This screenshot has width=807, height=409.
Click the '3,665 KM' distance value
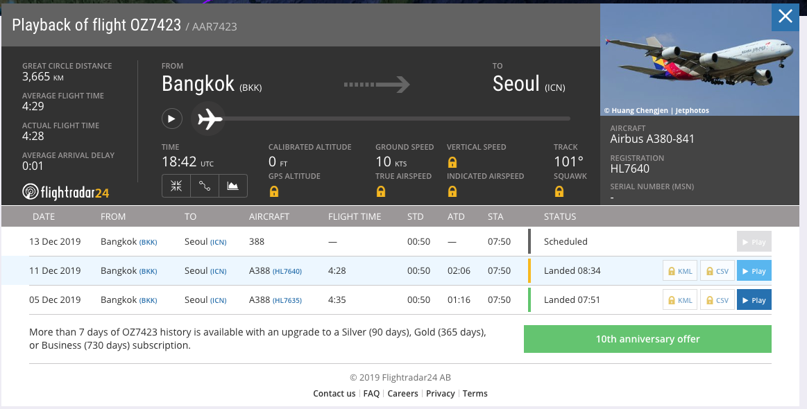coord(43,77)
